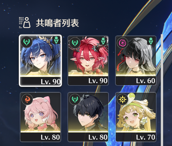The height and width of the screenshot is (146, 172).
Task: Select the red-haired horned resonator card
Action: 88,61
